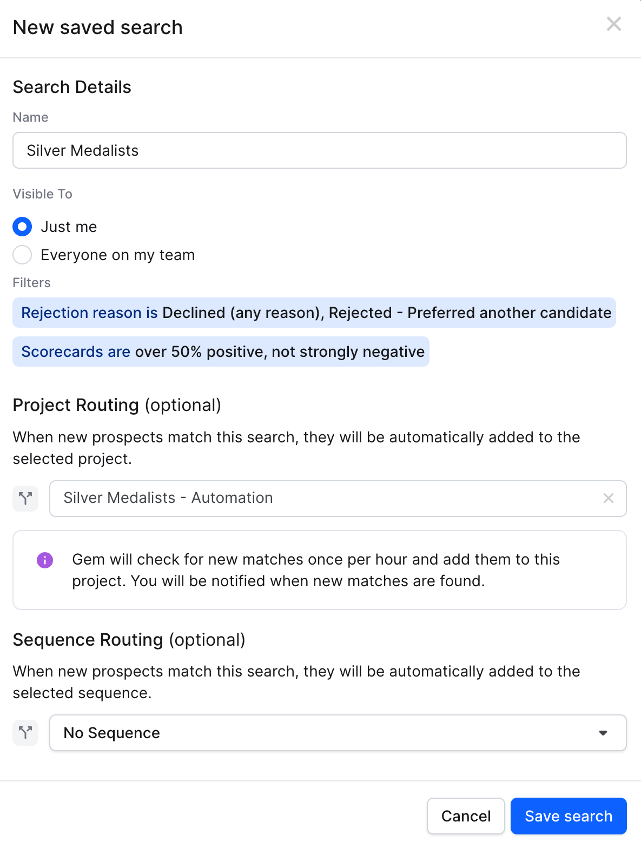Image resolution: width=641 pixels, height=842 pixels.
Task: Click the Sequence Routing heading
Action: point(129,640)
